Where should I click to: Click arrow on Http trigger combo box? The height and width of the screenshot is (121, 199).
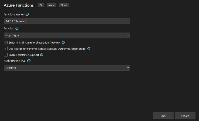click(x=128, y=35)
